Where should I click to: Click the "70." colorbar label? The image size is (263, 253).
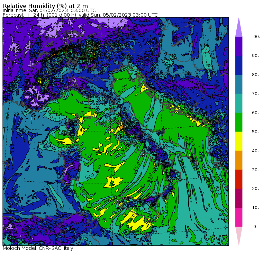[255, 93]
